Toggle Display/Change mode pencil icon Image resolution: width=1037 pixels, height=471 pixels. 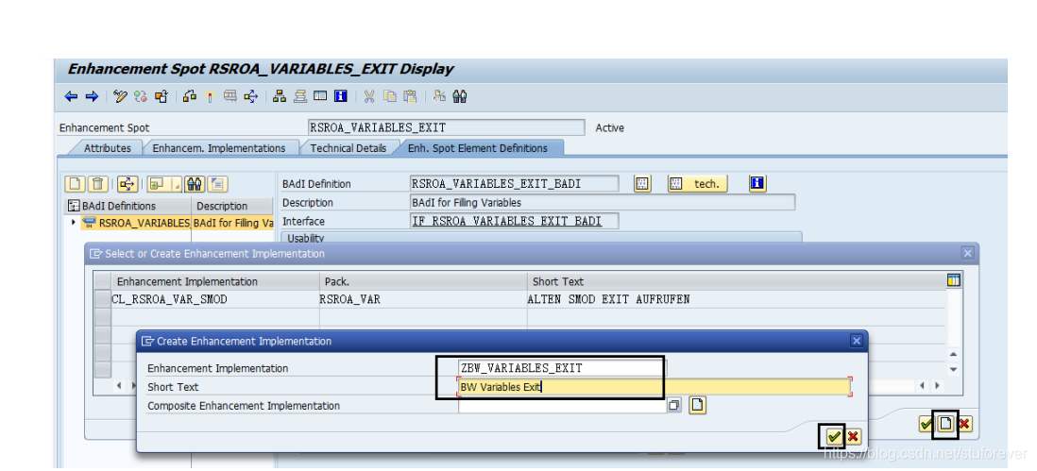(120, 97)
